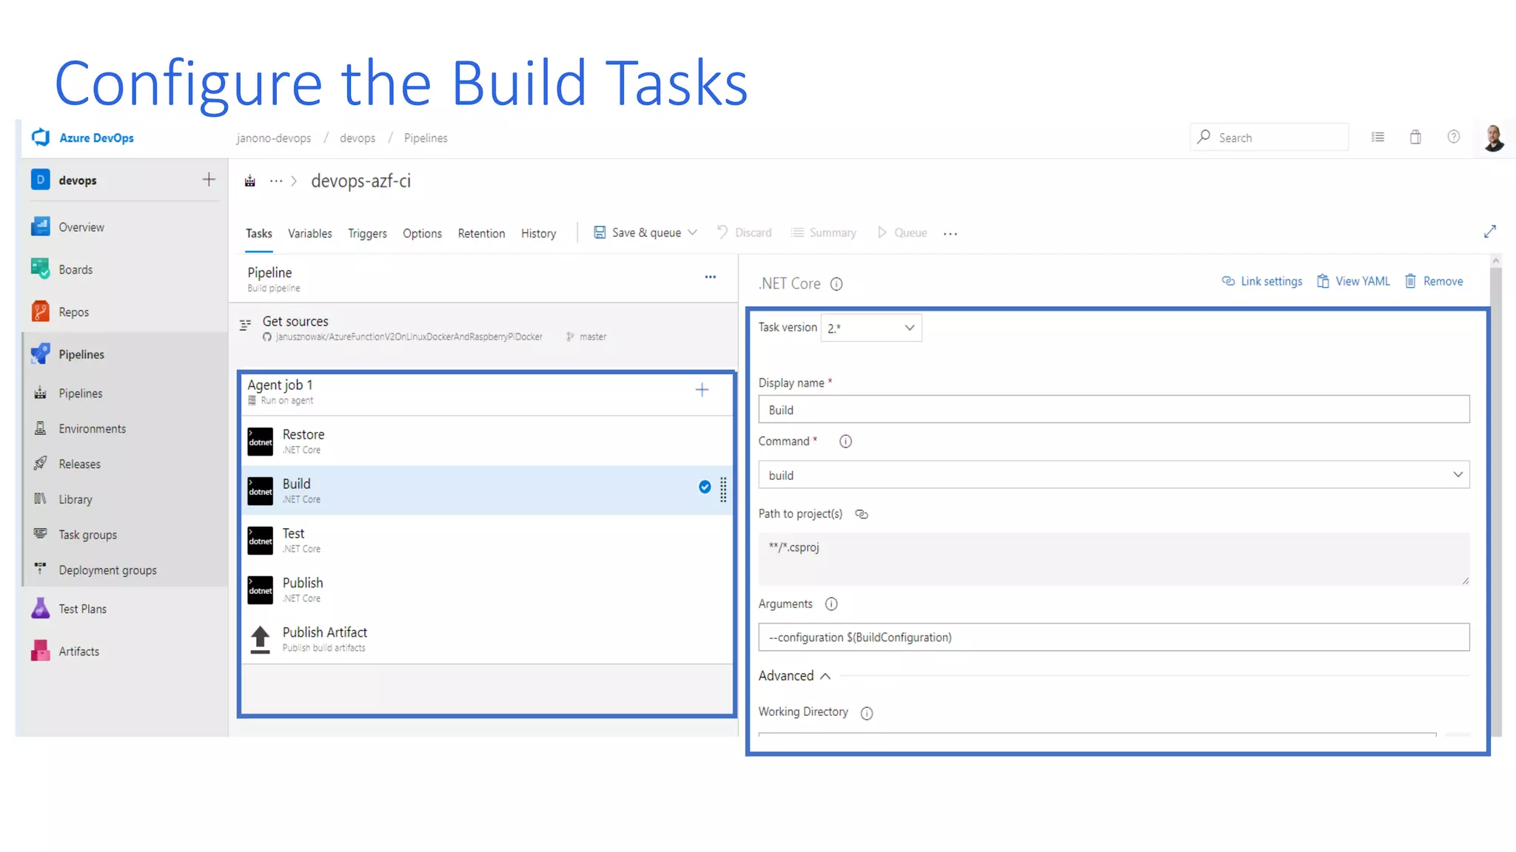Click the Azure DevOps logo icon
Viewport: 1516px width, 852px height.
[x=41, y=138]
